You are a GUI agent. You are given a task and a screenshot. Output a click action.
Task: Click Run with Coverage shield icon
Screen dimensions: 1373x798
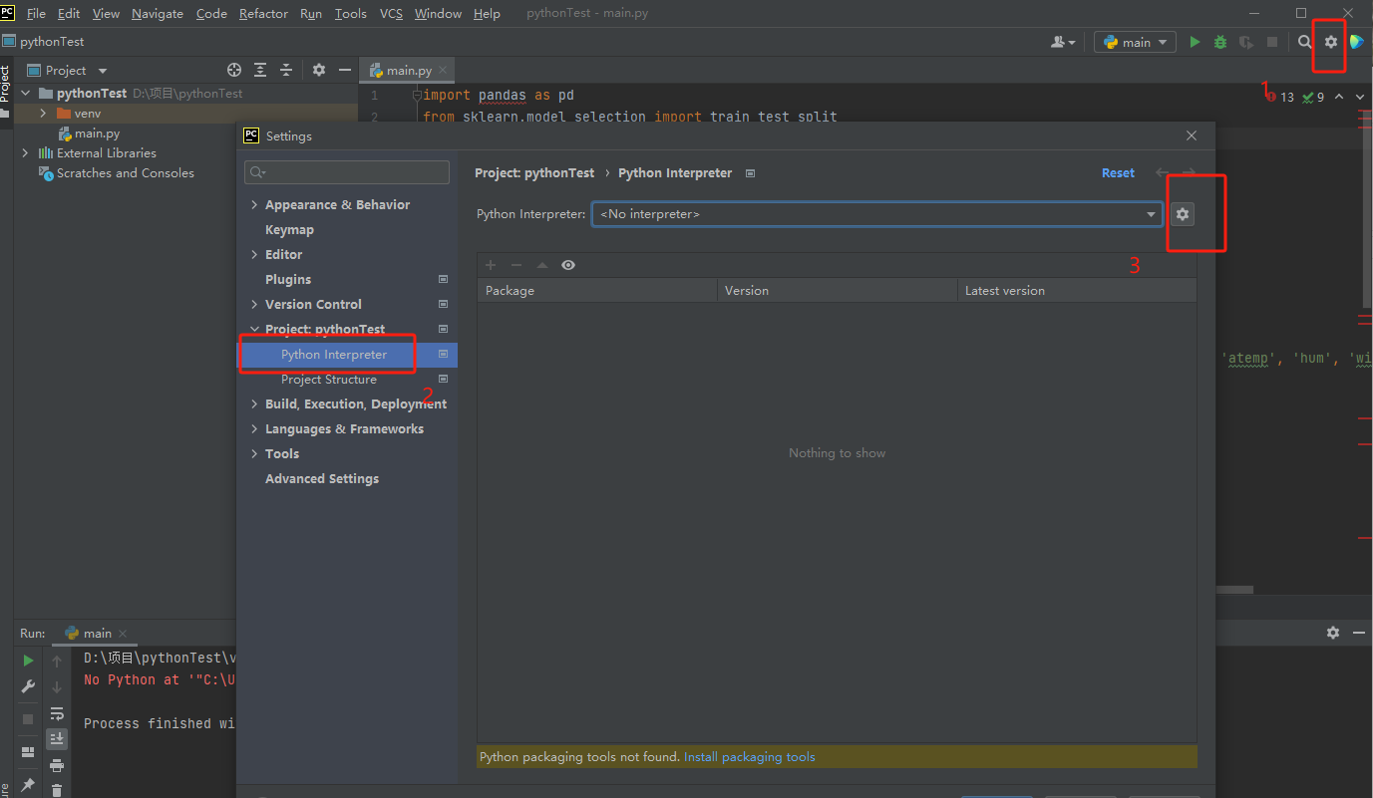click(x=1246, y=42)
